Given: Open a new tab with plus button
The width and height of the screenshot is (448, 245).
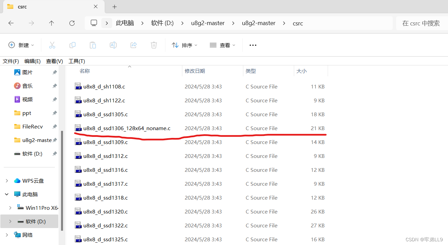Looking at the screenshot, I should pos(115,7).
